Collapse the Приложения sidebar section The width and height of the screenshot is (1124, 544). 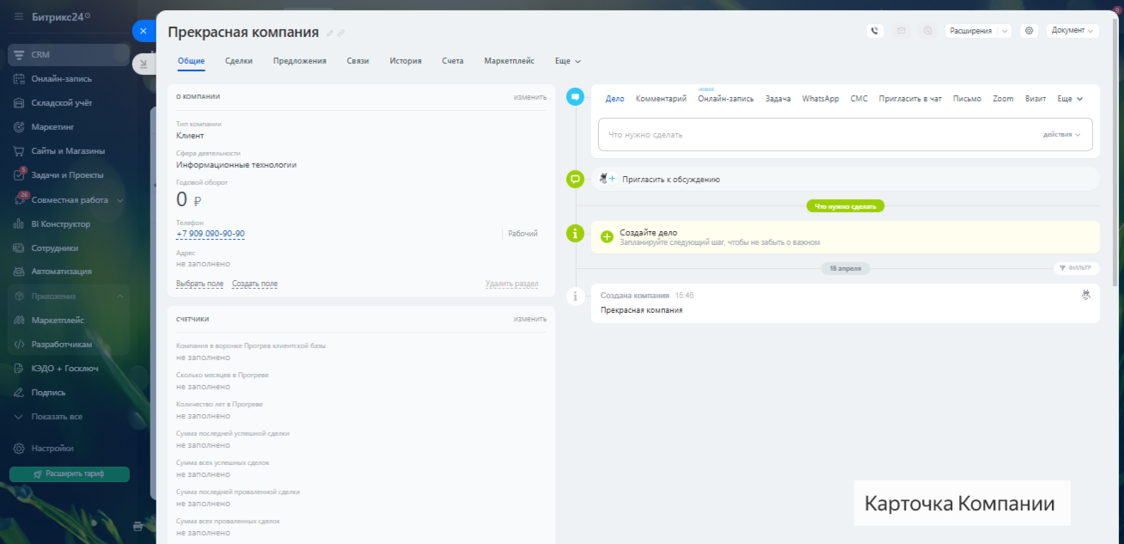point(119,296)
